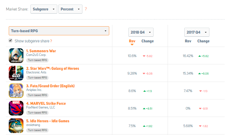Screen dimensions: 230x135
Task: Click the subgenre share help question mark
Action: click(x=51, y=41)
